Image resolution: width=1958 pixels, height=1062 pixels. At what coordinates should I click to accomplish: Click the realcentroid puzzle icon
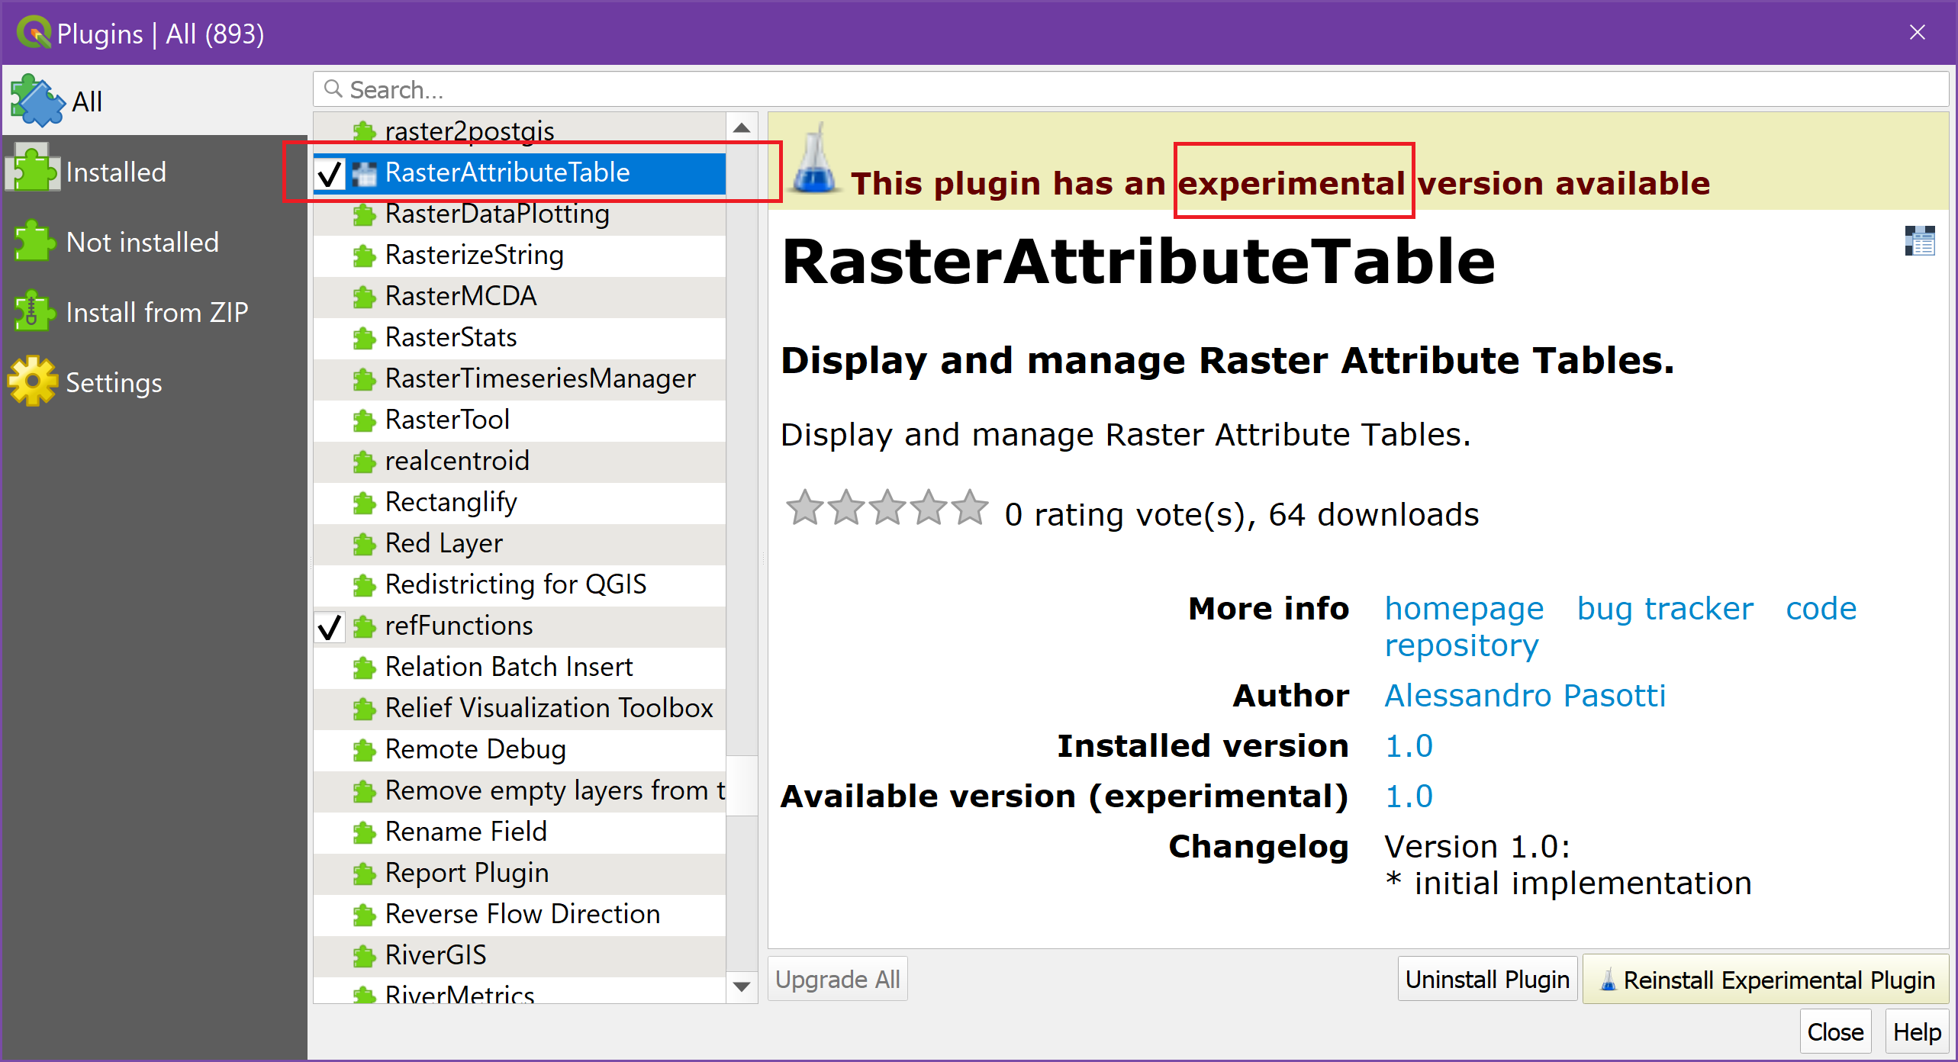click(365, 462)
